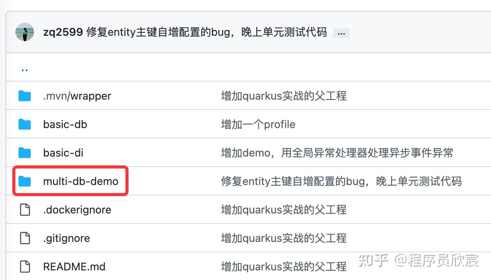Viewport: 491px width, 280px height.
Task: Click the basic-di folder icon
Action: pyautogui.click(x=25, y=153)
